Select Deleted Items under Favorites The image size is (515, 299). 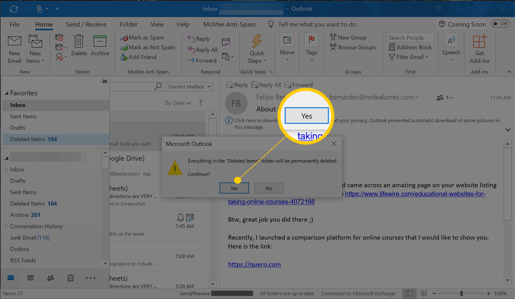point(56,139)
